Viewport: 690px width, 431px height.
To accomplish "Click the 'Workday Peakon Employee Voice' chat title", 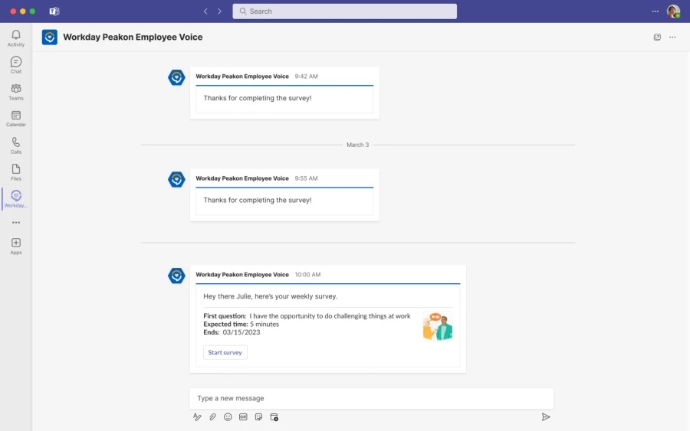I will (x=133, y=37).
